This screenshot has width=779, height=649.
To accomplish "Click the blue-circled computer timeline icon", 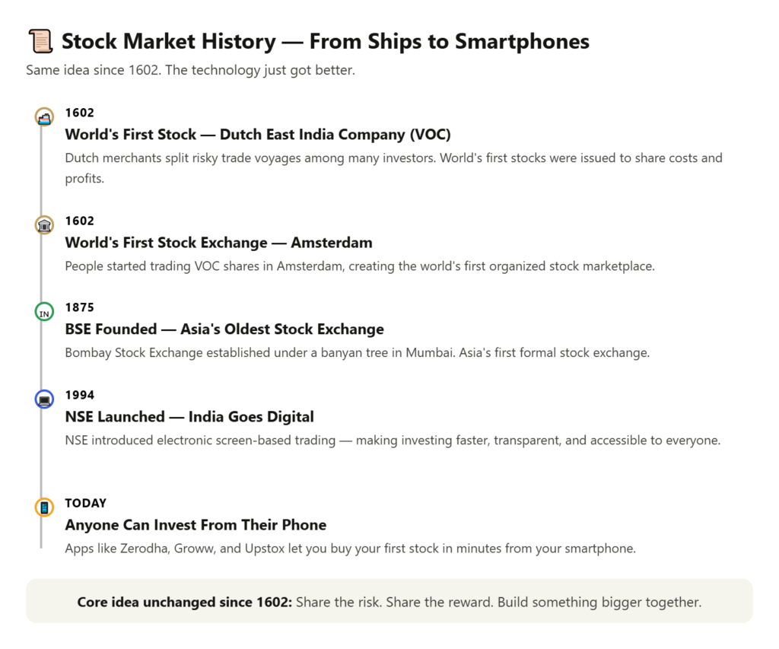I will (44, 399).
